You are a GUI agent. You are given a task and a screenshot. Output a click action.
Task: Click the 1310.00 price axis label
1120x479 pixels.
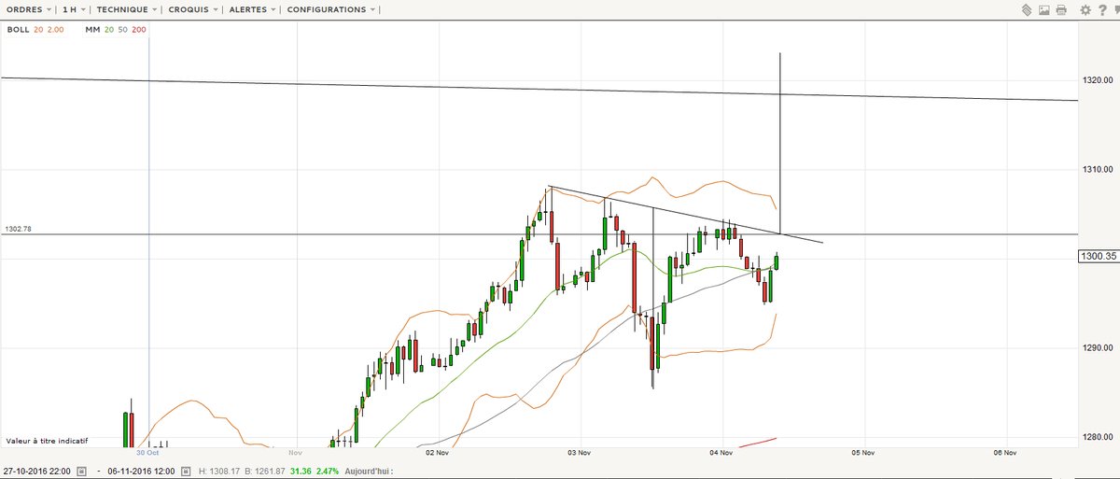pos(1097,169)
